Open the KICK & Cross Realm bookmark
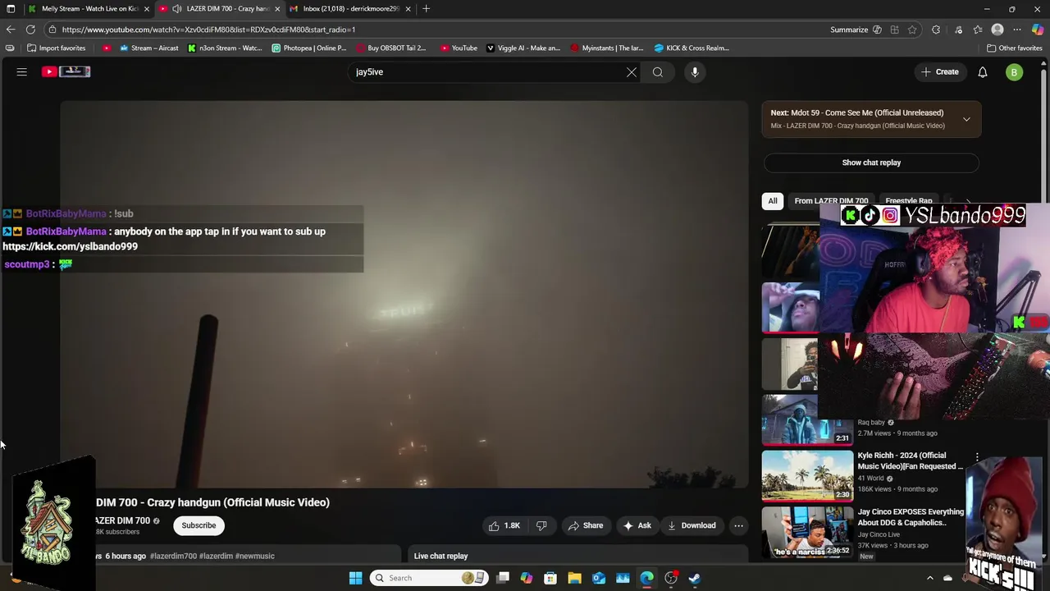Image resolution: width=1050 pixels, height=591 pixels. [691, 48]
